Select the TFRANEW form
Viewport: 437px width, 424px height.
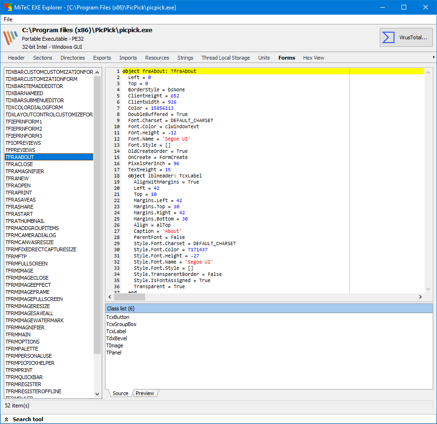click(x=49, y=178)
